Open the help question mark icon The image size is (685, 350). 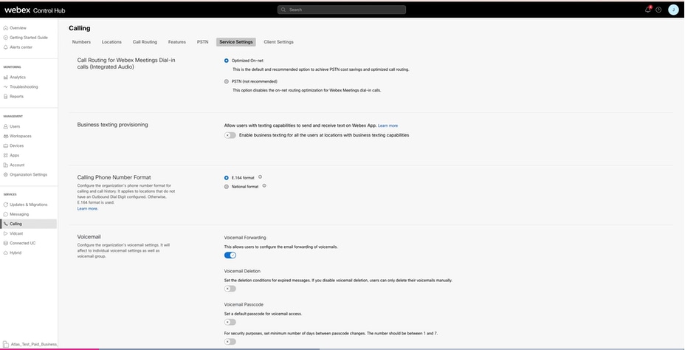(658, 10)
